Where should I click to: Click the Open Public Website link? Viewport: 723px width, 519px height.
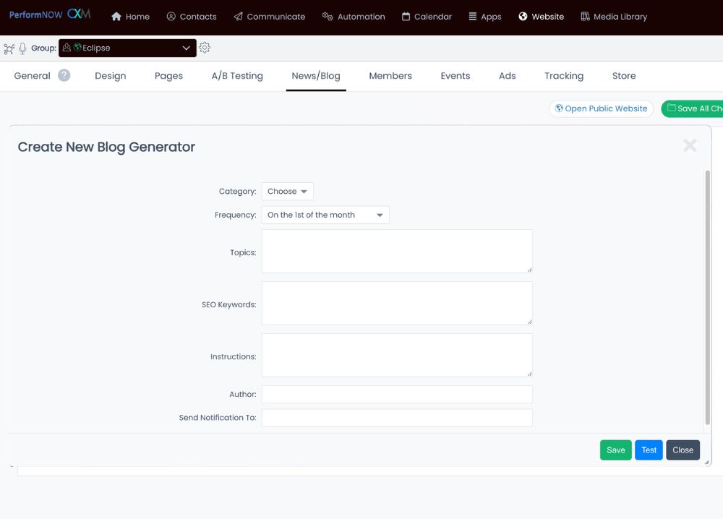pos(601,108)
